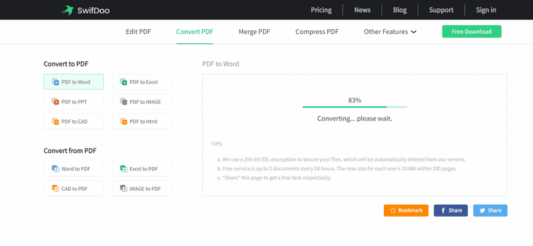Switch to the Edit PDF tab
The image size is (533, 246).
tap(139, 31)
